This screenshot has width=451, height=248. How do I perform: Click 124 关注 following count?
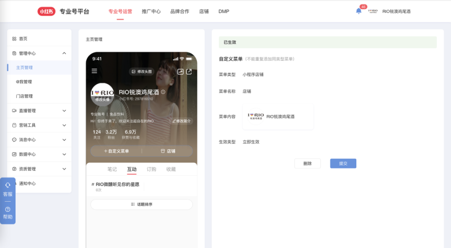tap(97, 134)
